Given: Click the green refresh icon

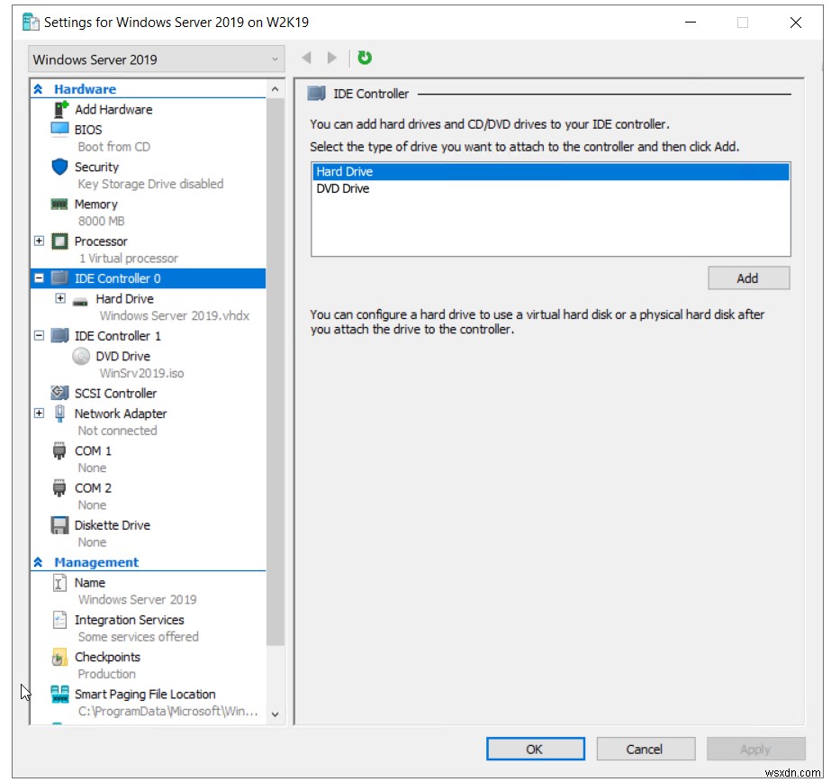Looking at the screenshot, I should (x=364, y=57).
